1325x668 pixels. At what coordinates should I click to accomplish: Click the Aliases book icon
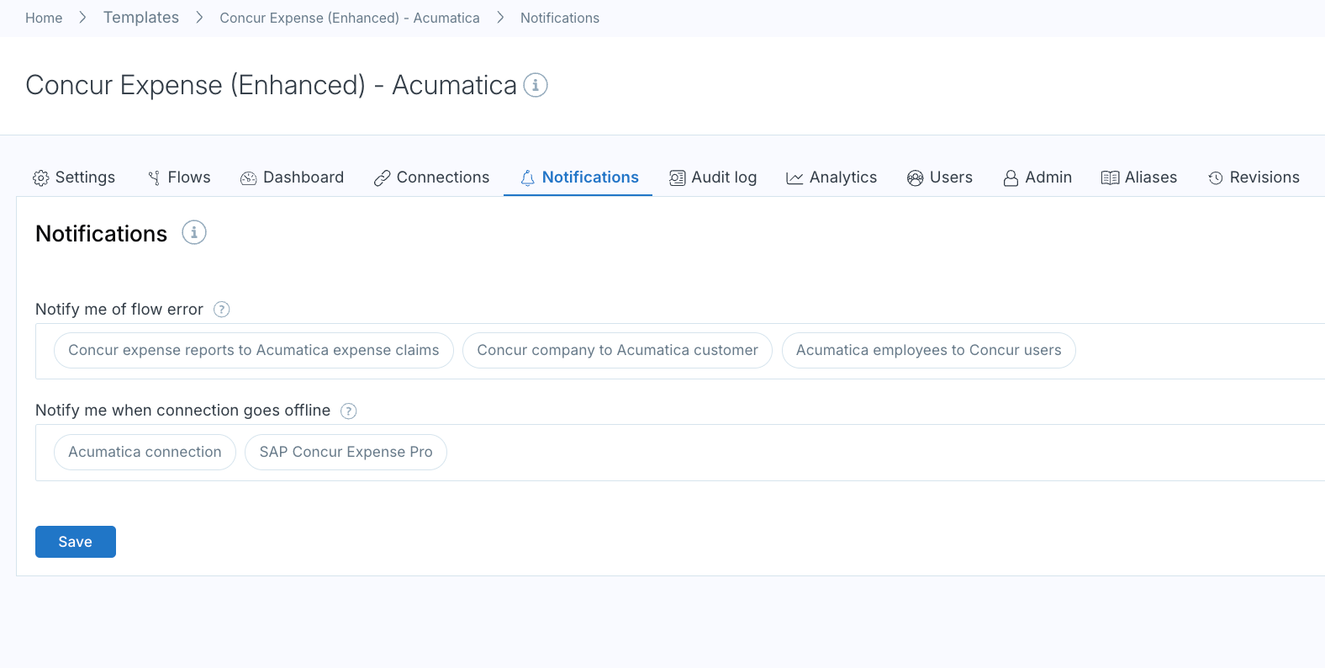pos(1111,178)
